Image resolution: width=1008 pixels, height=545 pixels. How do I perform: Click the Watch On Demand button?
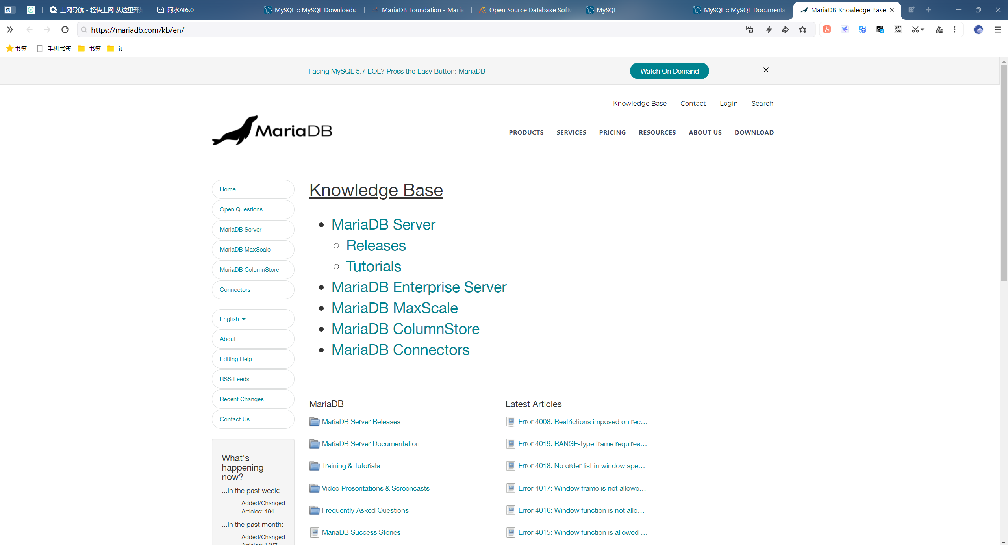669,71
